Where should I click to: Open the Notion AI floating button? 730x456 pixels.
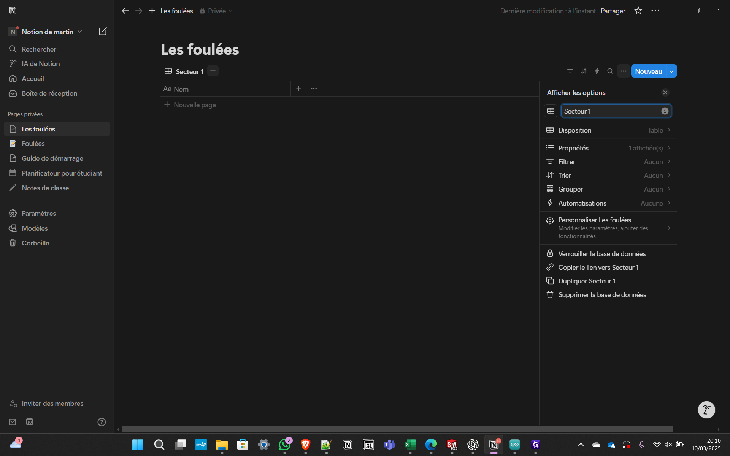[706, 410]
